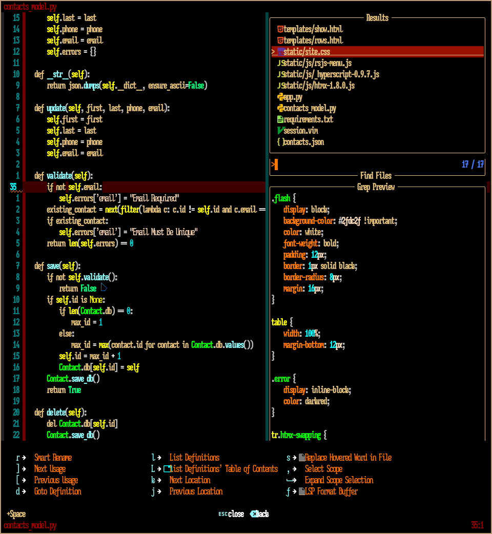492x534 pixels.
Task: Click HTML icon beside templates/show.html
Action: 280,29
